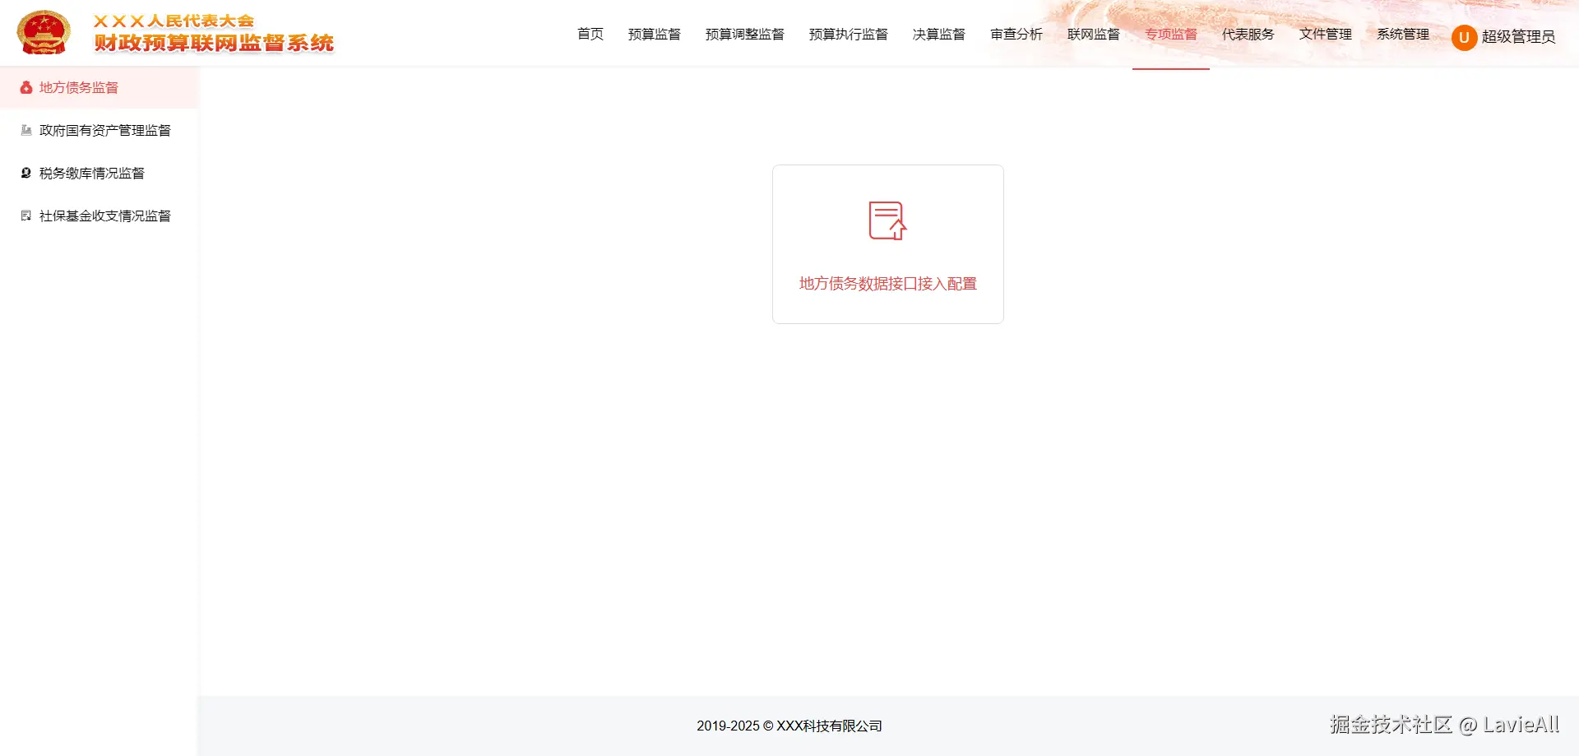
Task: Open the 预算监督 menu
Action: [x=654, y=35]
